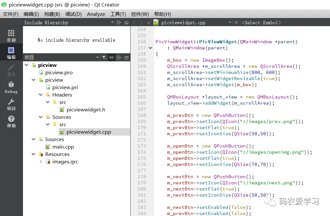Split the Include Hierarchy pane
The height and width of the screenshot is (216, 330).
[x=119, y=23]
